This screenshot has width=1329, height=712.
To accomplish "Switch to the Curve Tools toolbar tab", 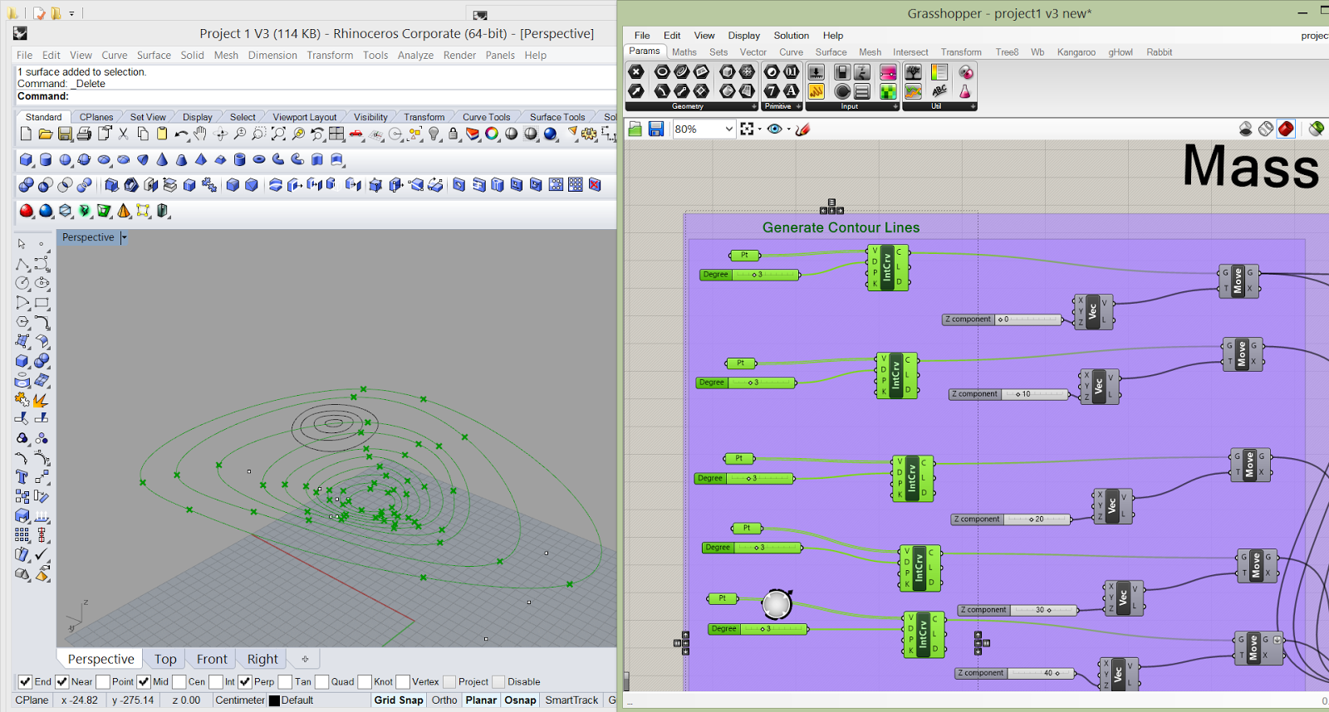I will (487, 117).
